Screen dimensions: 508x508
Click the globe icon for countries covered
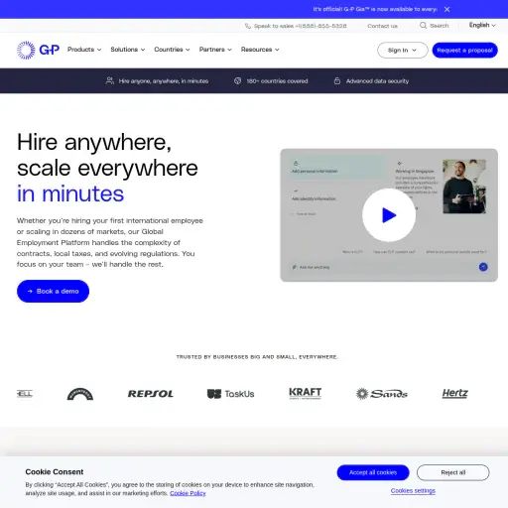pos(237,81)
